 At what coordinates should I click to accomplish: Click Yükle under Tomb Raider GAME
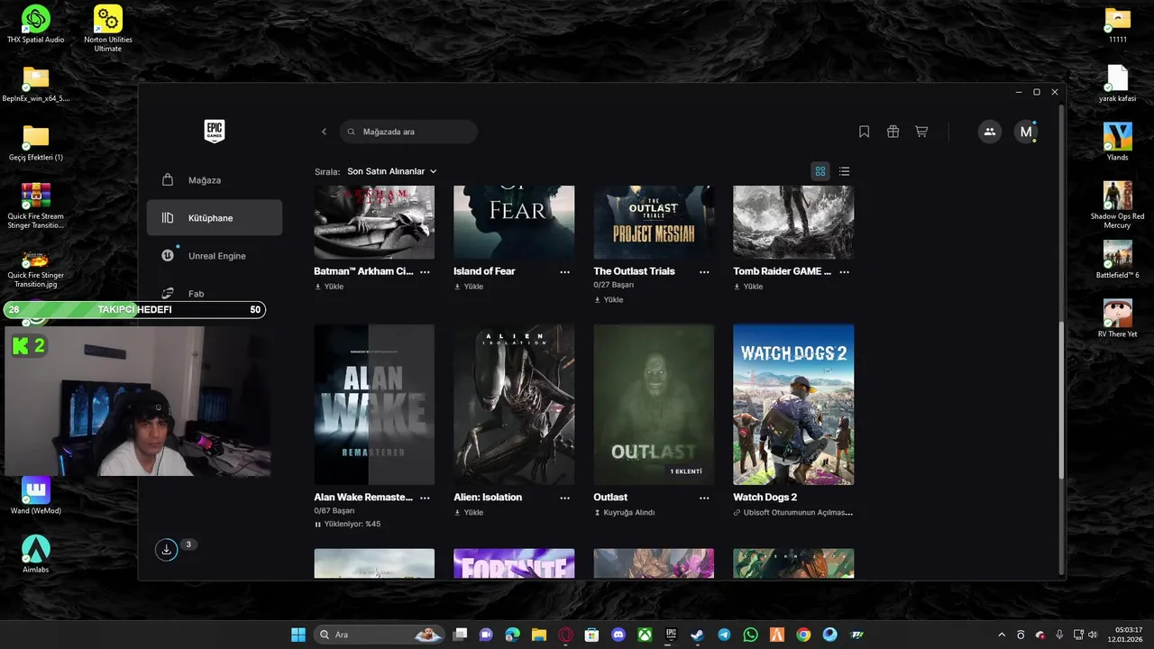747,287
